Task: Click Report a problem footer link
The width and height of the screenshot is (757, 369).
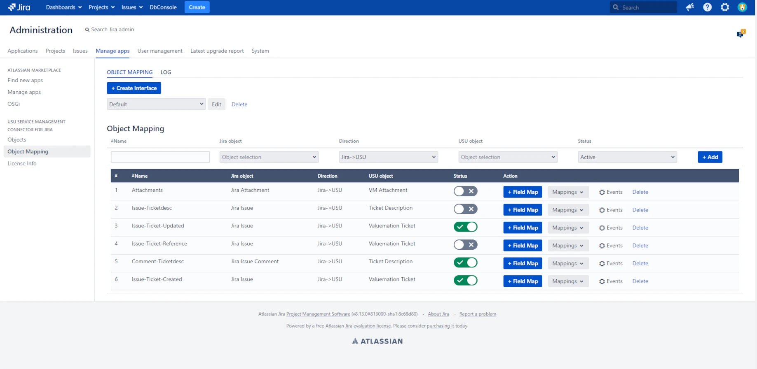Action: pos(478,314)
